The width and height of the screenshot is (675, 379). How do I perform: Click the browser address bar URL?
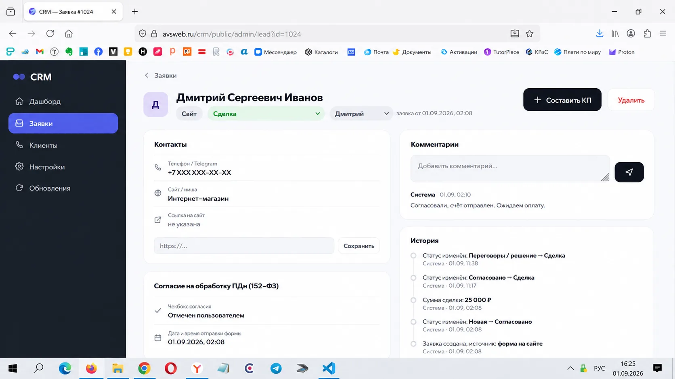(x=232, y=34)
